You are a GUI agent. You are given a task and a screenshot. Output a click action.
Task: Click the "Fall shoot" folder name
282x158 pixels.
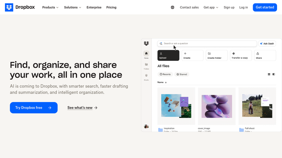(250, 128)
